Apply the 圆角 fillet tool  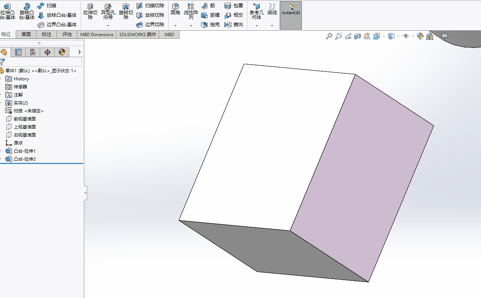(x=176, y=9)
